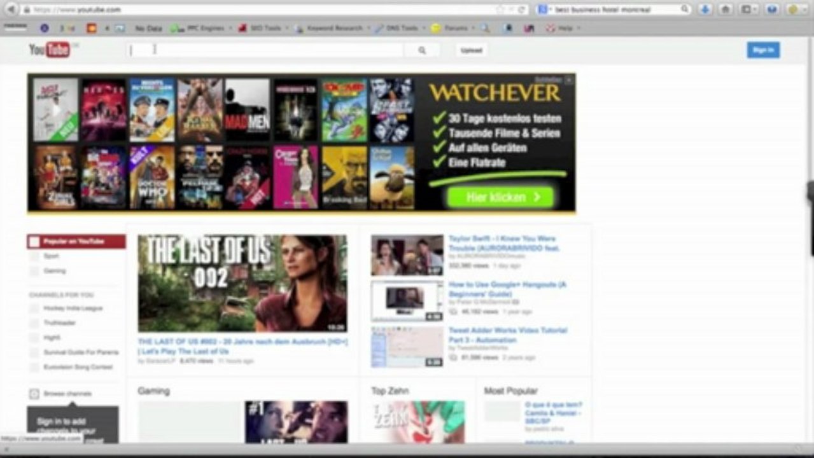Click the Hockey India League channel icon
This screenshot has height=458, width=814.
tap(34, 309)
